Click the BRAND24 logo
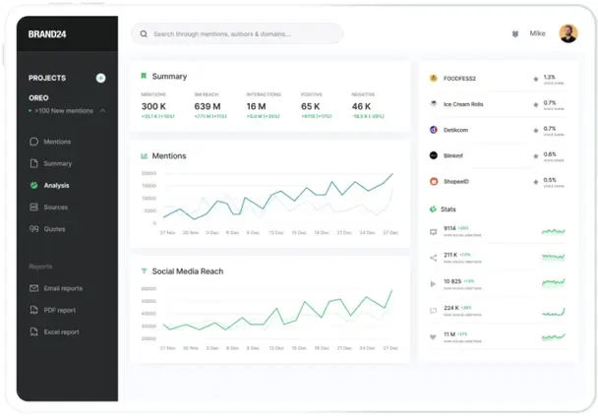Screen dimensions: 598x416 45,34
